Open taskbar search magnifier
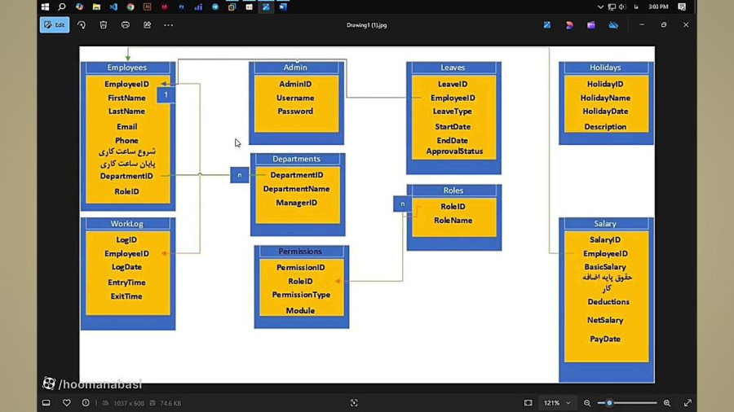Image resolution: width=734 pixels, height=412 pixels. pyautogui.click(x=62, y=7)
